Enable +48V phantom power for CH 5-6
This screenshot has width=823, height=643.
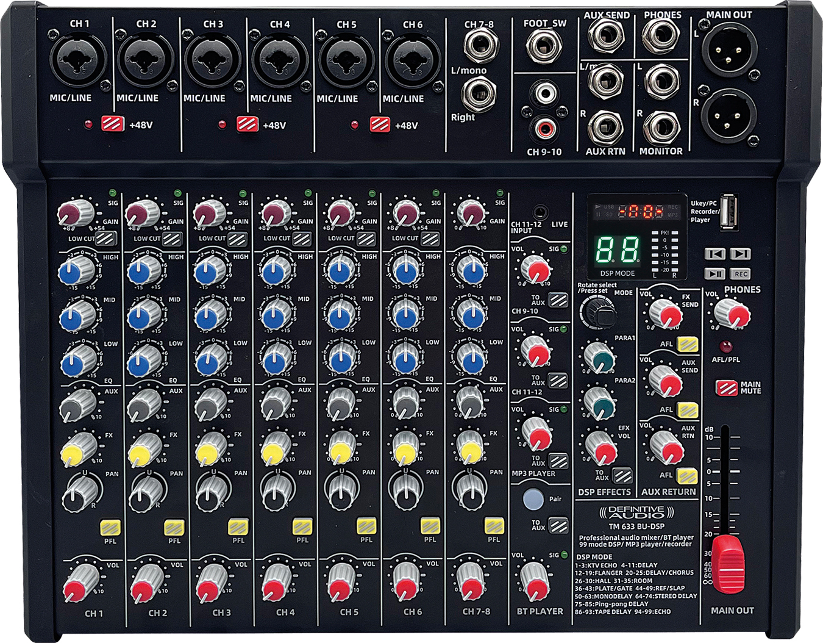click(x=380, y=124)
